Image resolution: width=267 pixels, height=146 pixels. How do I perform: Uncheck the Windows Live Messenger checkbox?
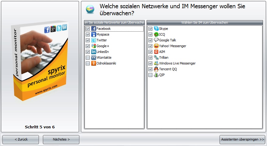click(x=150, y=63)
